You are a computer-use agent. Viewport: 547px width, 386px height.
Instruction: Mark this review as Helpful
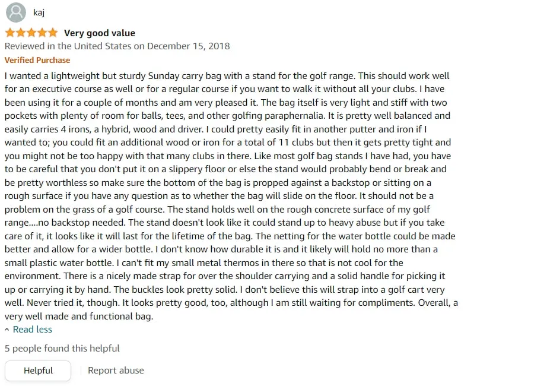38,371
